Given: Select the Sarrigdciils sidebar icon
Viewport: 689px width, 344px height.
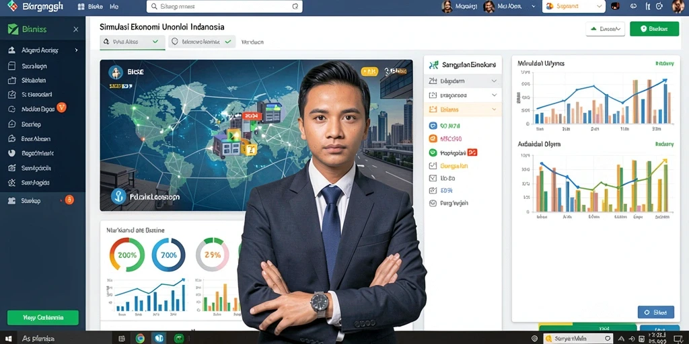Looking at the screenshot, I should coord(12,167).
